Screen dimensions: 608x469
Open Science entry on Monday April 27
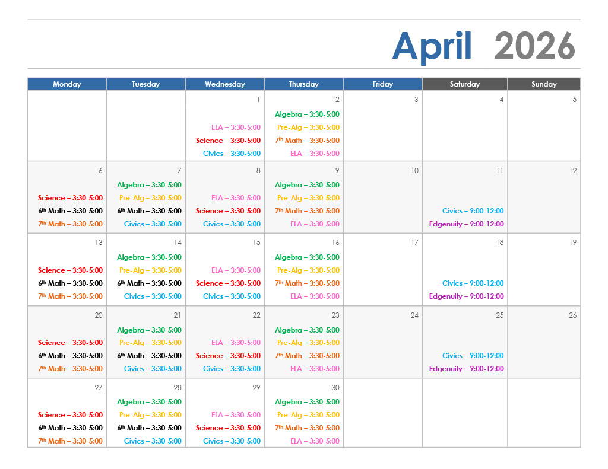(x=70, y=415)
